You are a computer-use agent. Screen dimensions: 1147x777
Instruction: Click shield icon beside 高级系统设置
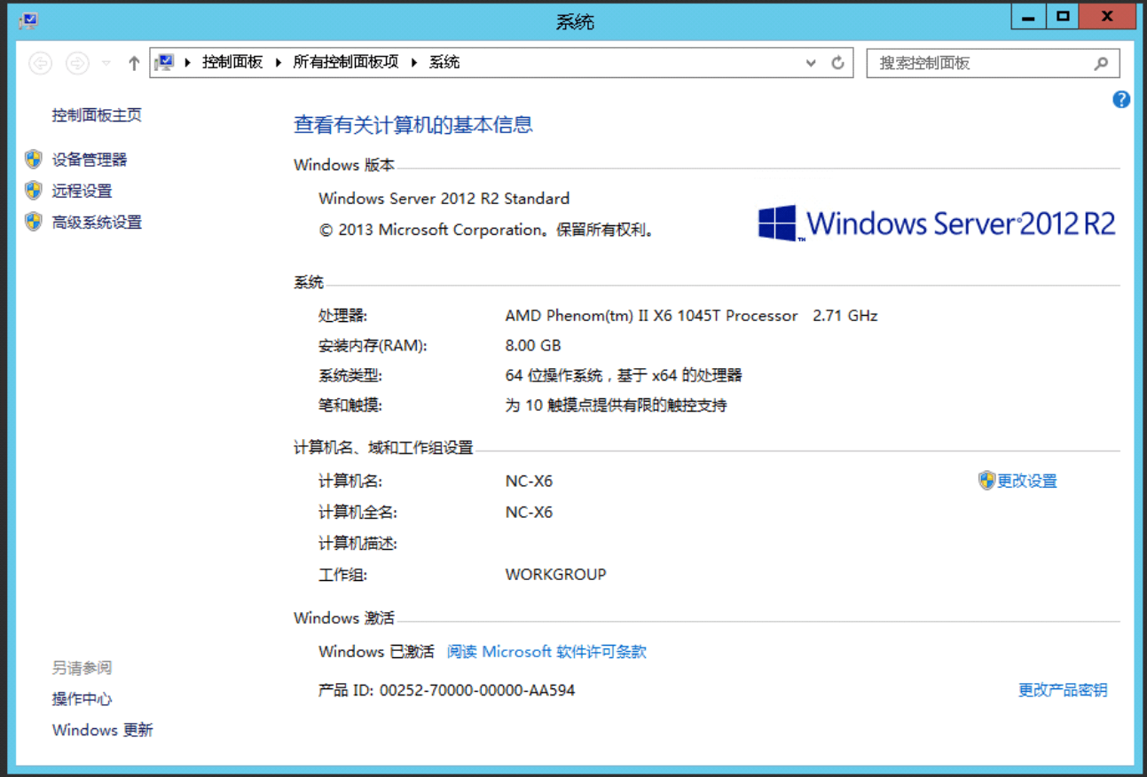tap(34, 222)
